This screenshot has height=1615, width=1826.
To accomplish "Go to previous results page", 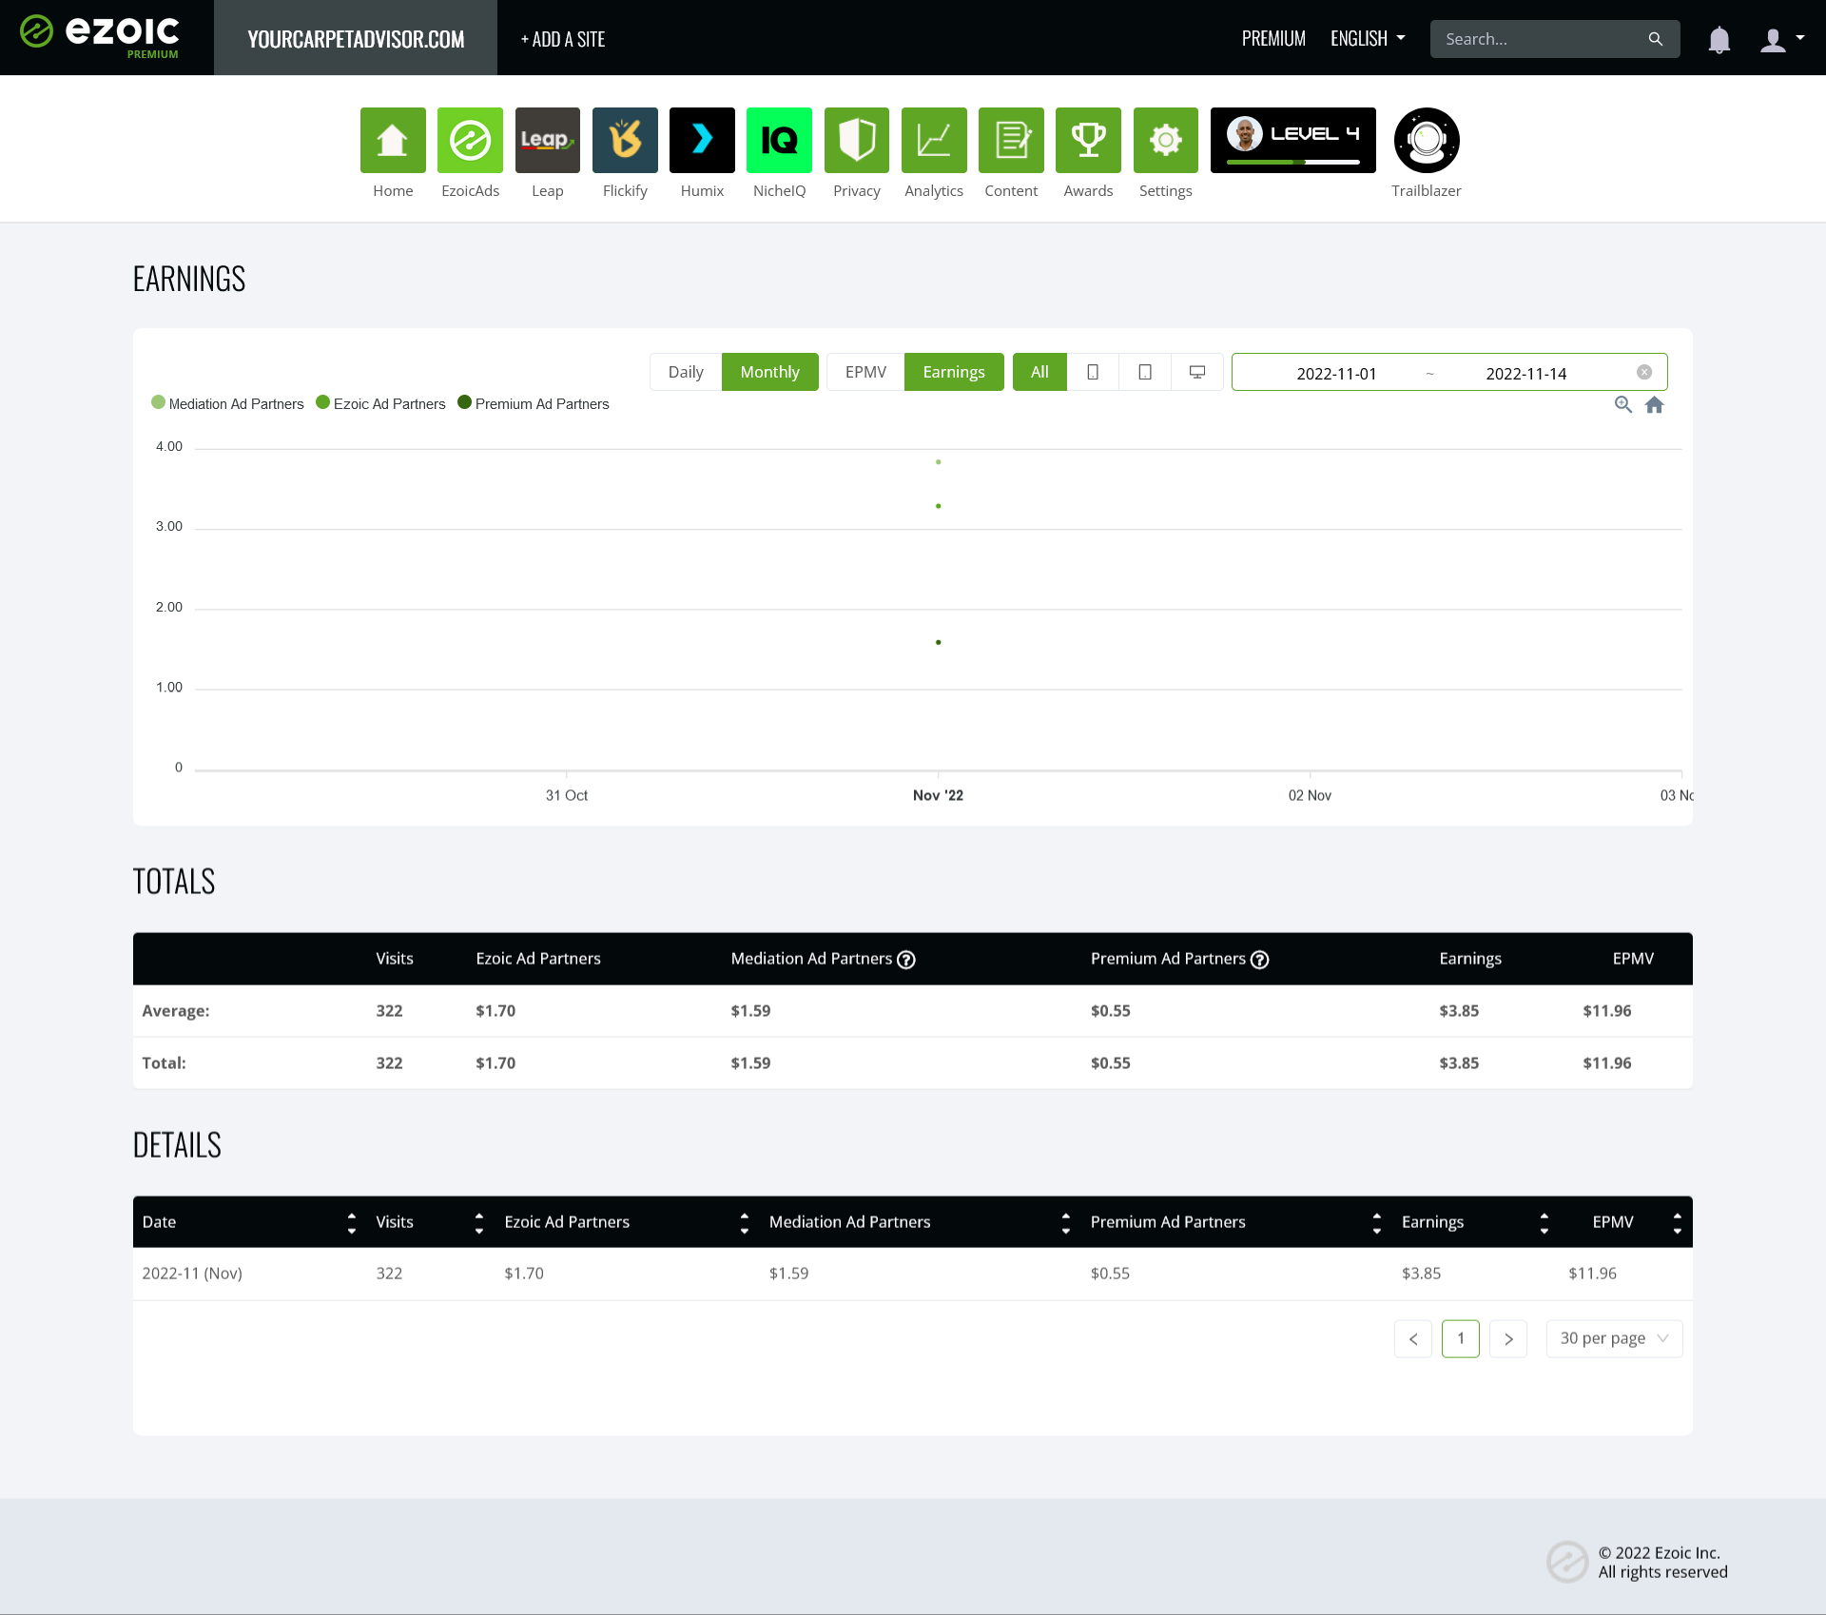I will click(x=1413, y=1338).
